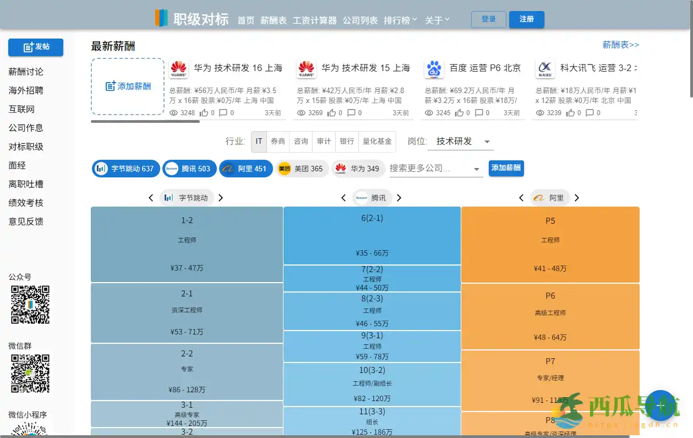Open the 工资计算器 menu item
Viewport: 693px width, 438px height.
315,19
